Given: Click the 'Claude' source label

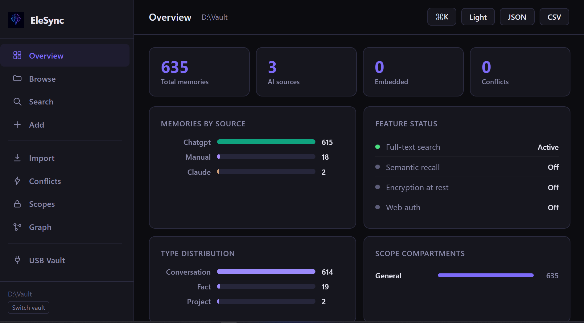Looking at the screenshot, I should click(199, 172).
